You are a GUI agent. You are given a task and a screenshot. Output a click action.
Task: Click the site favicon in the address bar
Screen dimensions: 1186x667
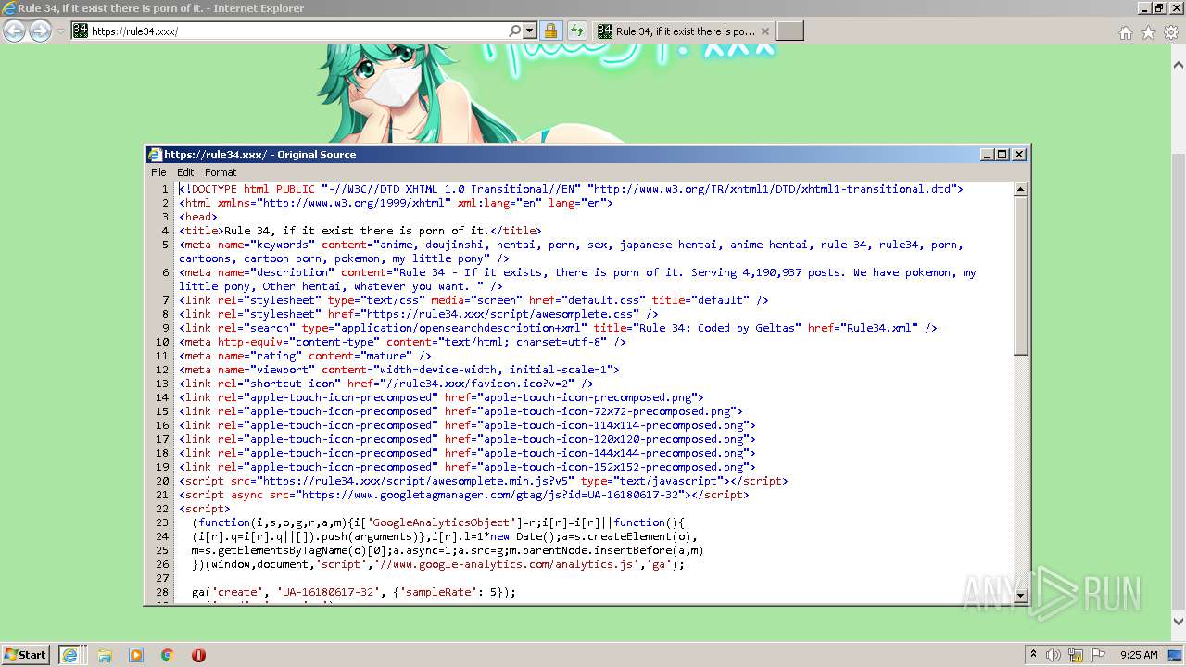click(81, 31)
